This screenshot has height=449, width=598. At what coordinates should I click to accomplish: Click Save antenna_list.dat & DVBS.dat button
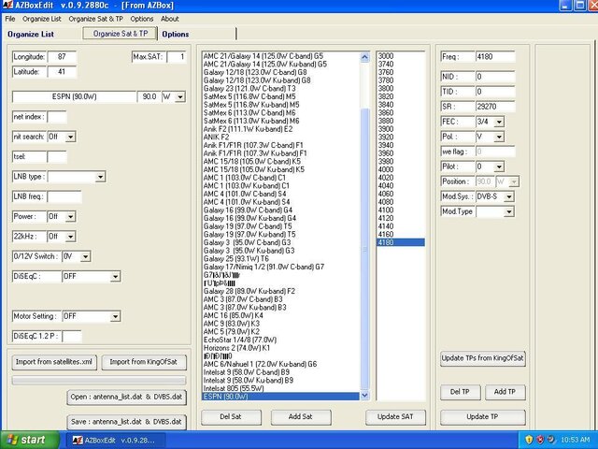pos(126,422)
